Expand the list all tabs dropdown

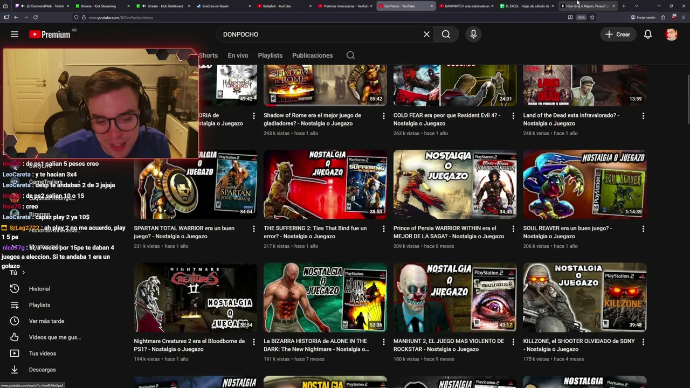click(x=636, y=6)
